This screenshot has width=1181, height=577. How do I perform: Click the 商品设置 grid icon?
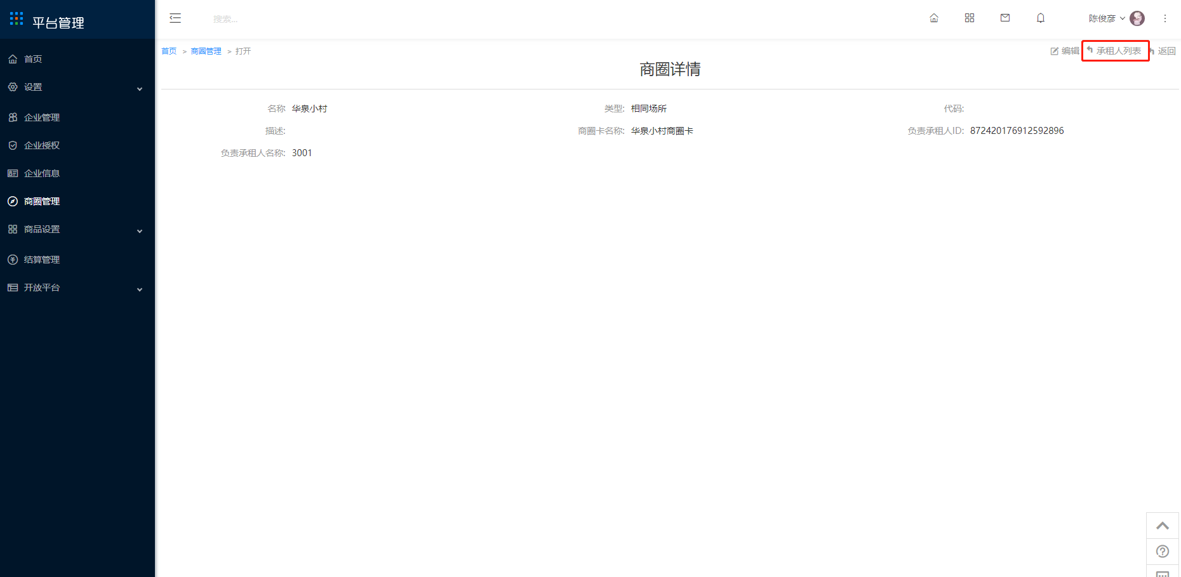click(x=13, y=229)
